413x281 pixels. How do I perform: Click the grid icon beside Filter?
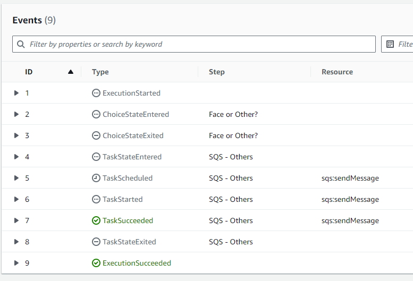tap(390, 44)
